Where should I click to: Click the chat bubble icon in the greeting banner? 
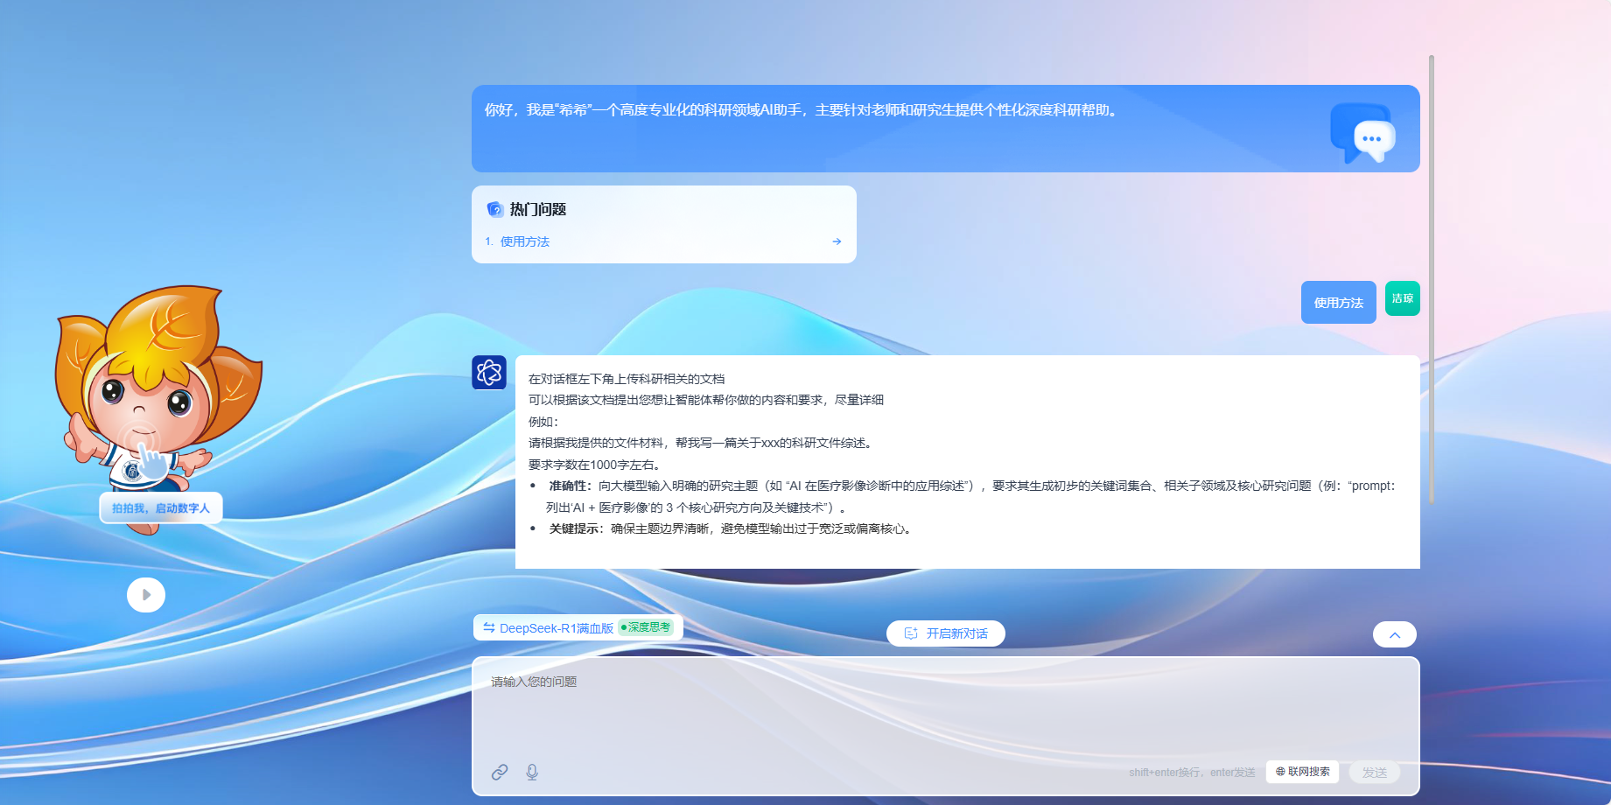pos(1363,136)
